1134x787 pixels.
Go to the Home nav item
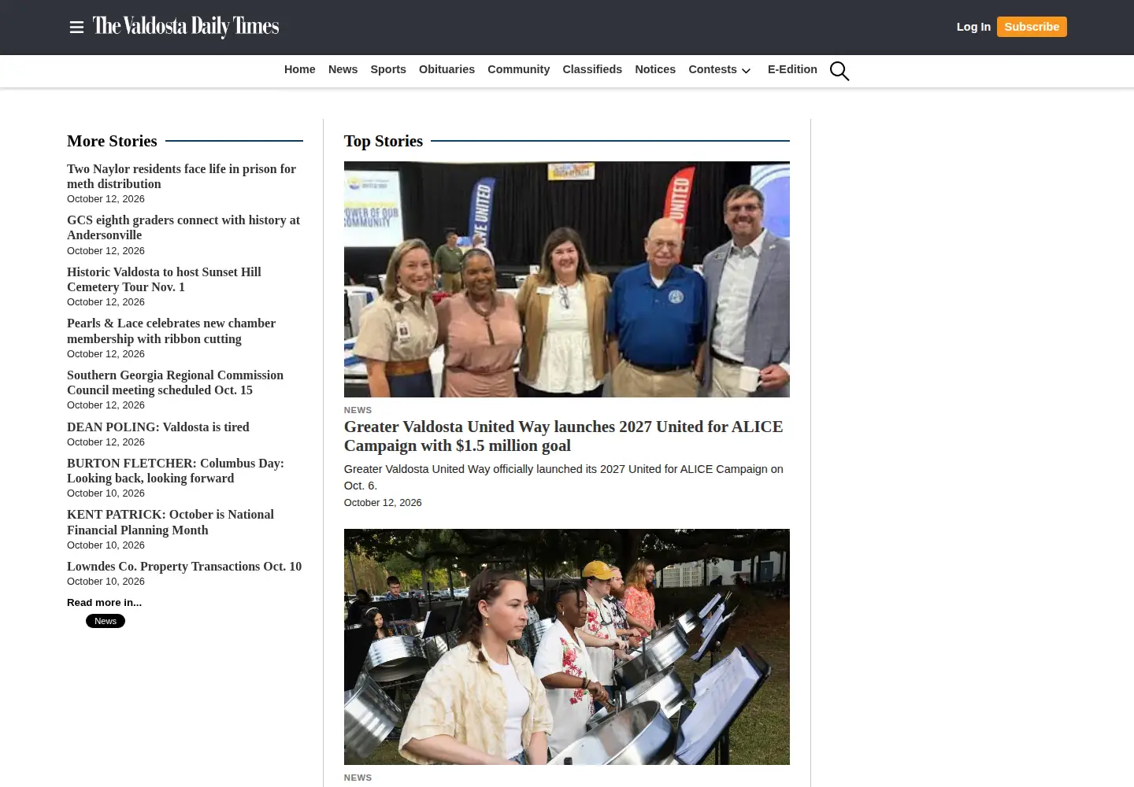click(300, 69)
